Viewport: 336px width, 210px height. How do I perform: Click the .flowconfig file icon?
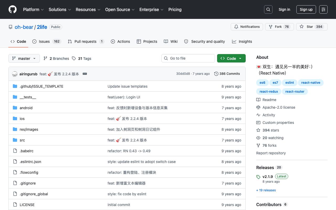point(15,172)
